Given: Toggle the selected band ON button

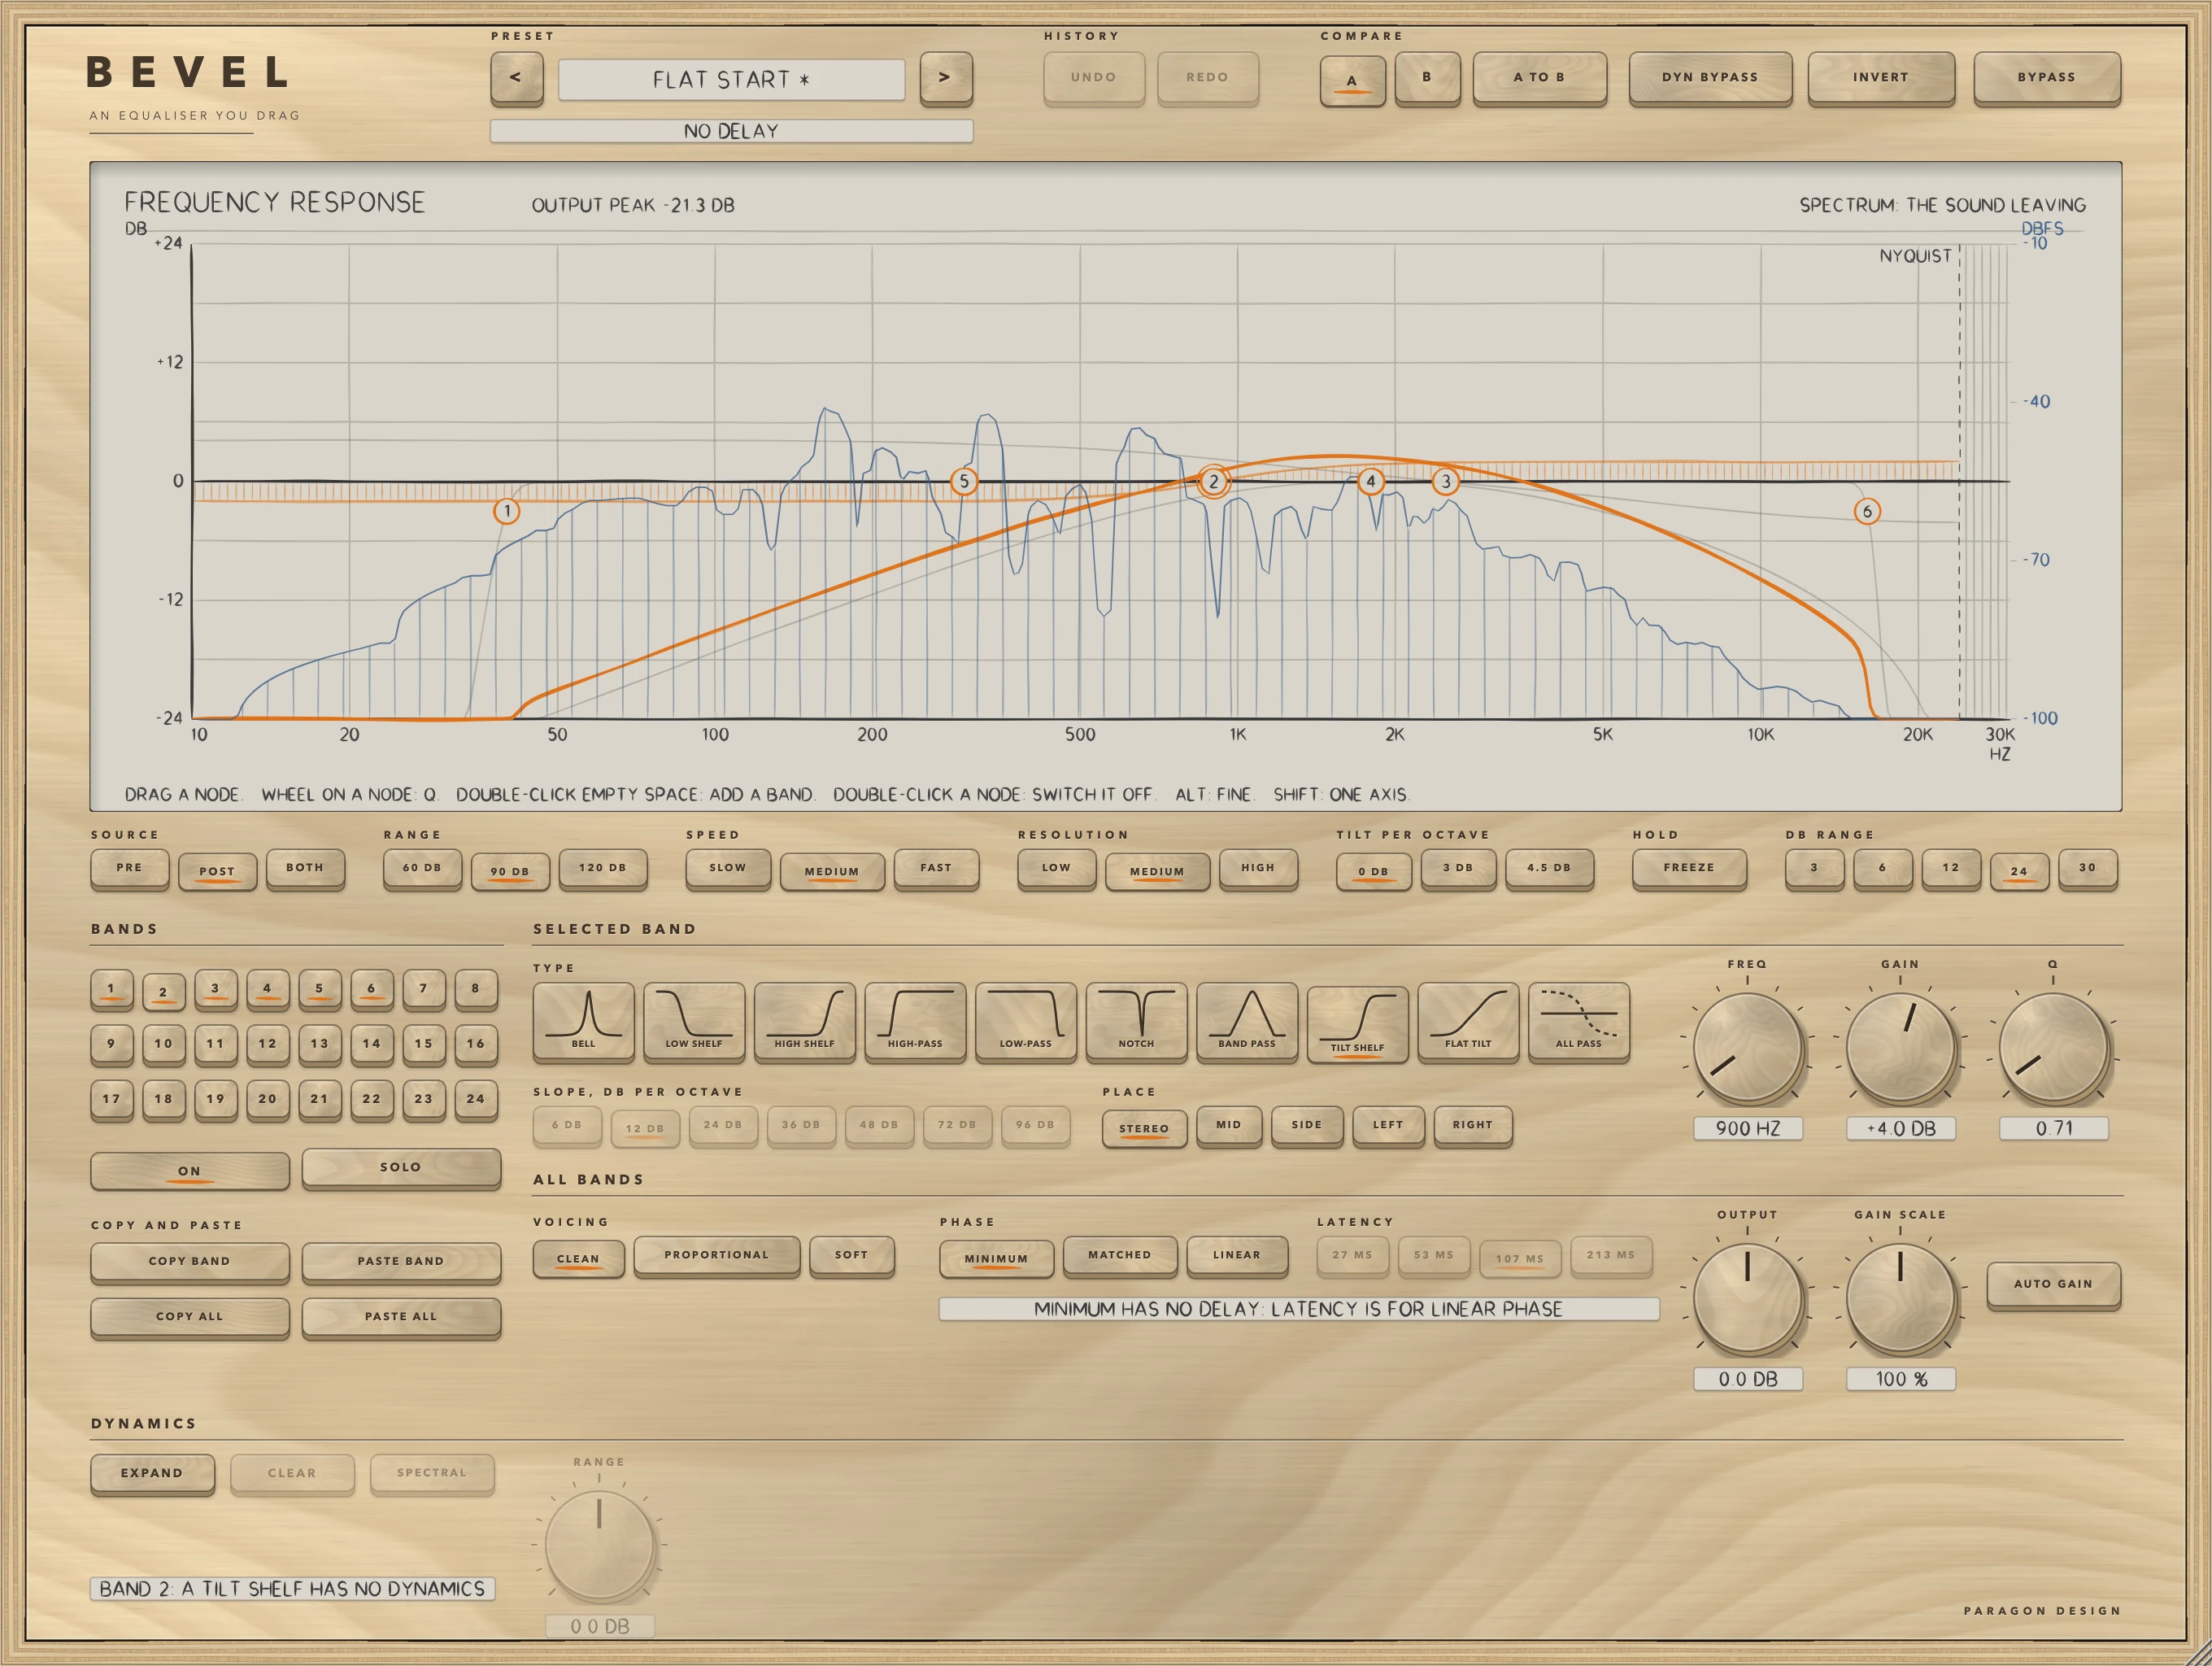Looking at the screenshot, I should [x=190, y=1170].
